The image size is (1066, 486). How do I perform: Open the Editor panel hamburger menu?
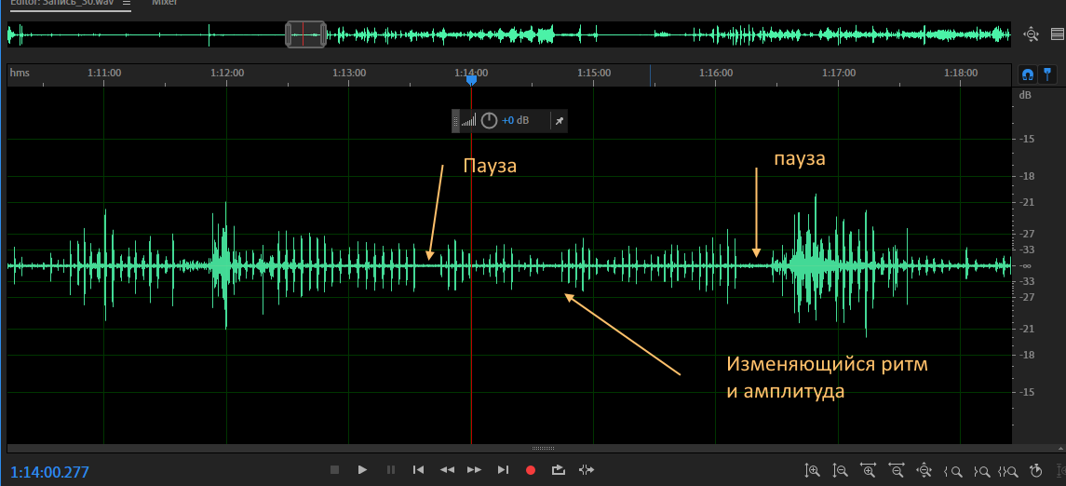pyautogui.click(x=126, y=3)
